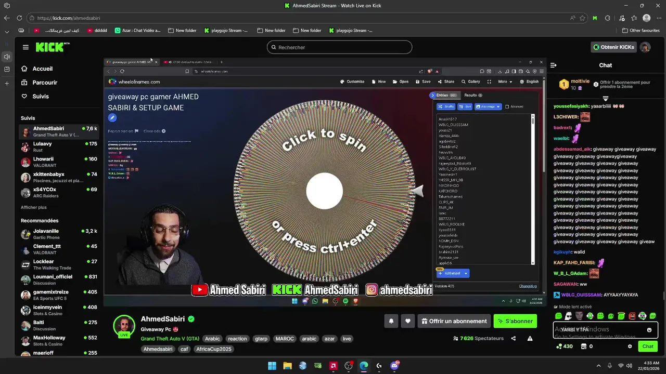Viewport: 666px width, 374px height.
Task: Switch to Results tab in wheel panel
Action: 473,95
